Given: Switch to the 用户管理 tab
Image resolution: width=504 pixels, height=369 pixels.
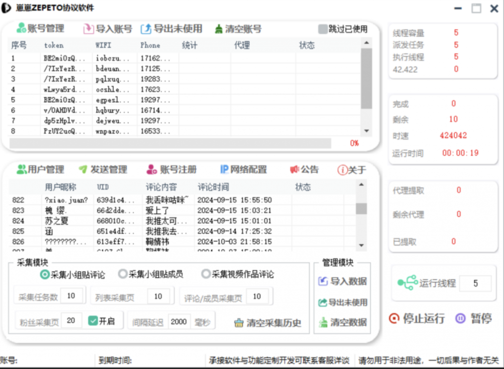Looking at the screenshot, I should (x=40, y=169).
